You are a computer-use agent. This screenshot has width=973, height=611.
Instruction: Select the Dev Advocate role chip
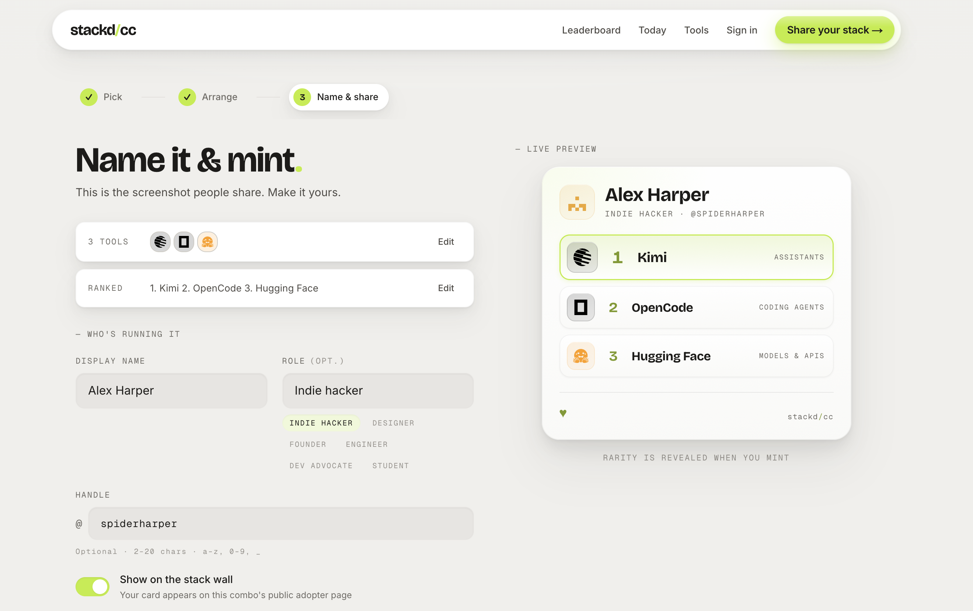[321, 465]
